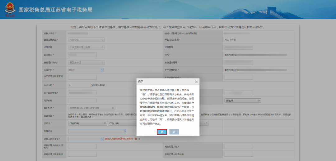This screenshot has width=336, height=161.
Task: Click the 提示 dialog title
Action: (x=141, y=81)
